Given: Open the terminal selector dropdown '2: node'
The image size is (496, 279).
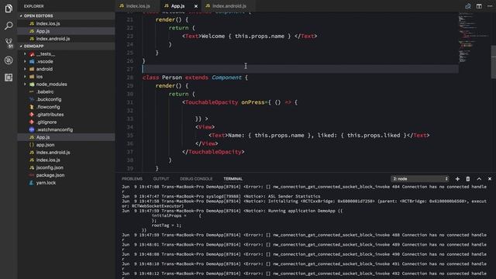Looking at the screenshot, I should (x=420, y=179).
